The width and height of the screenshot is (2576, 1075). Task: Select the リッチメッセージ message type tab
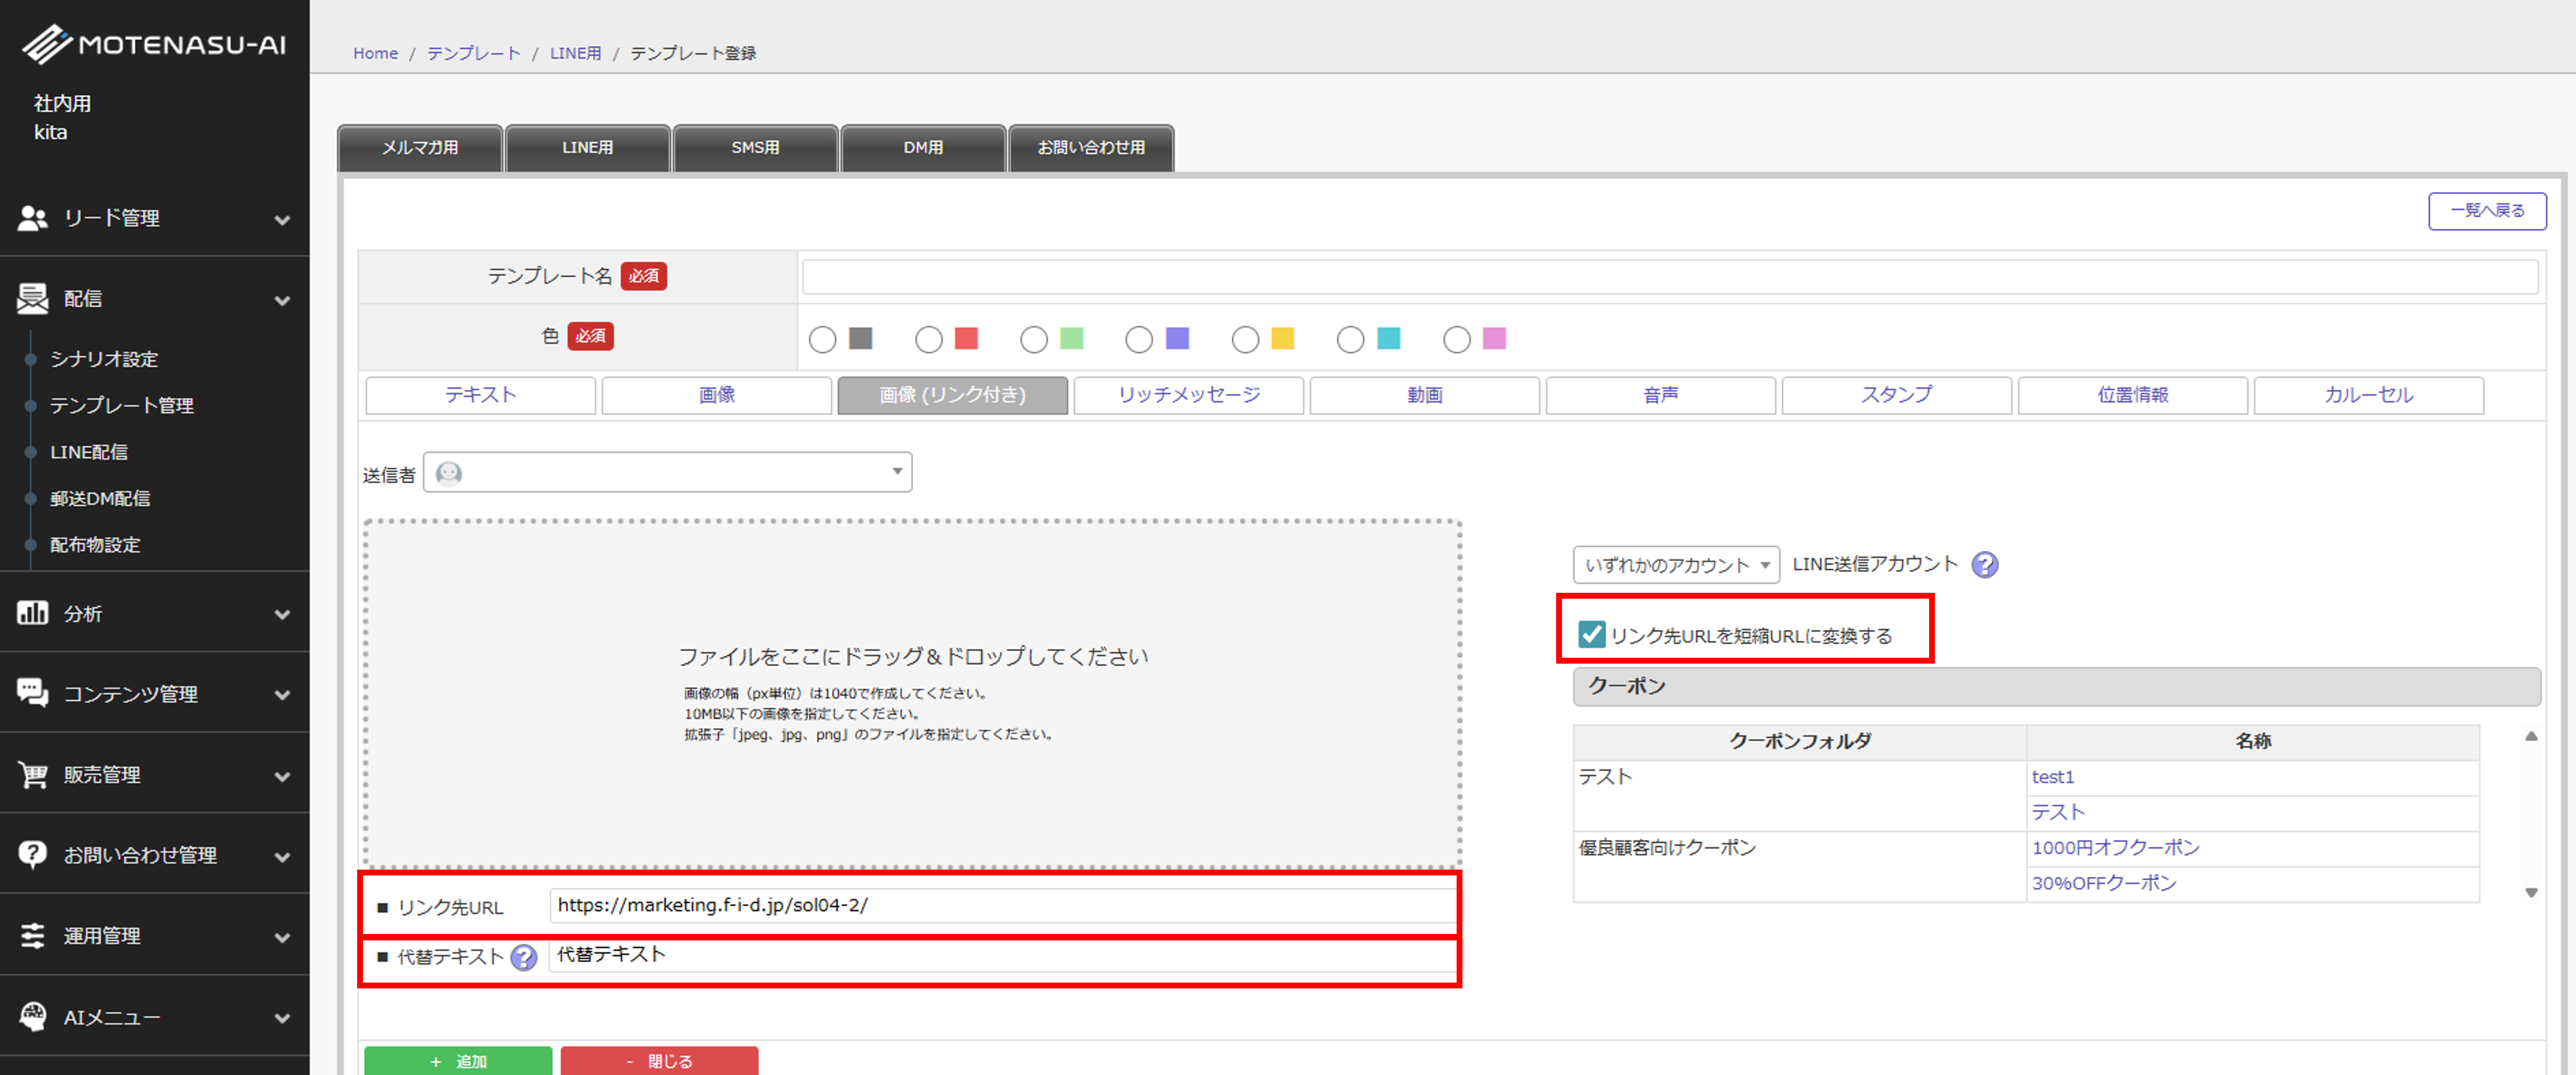(x=1188, y=395)
